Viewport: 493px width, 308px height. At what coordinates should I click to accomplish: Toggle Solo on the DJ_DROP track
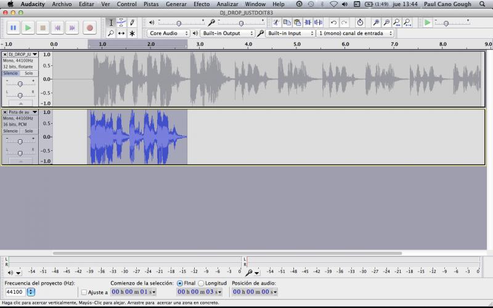(x=28, y=73)
